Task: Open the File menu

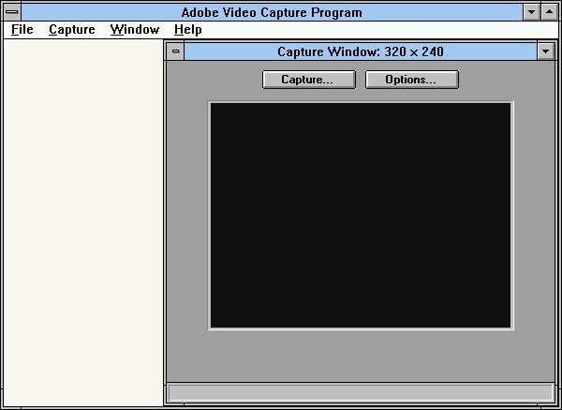Action: [x=22, y=29]
